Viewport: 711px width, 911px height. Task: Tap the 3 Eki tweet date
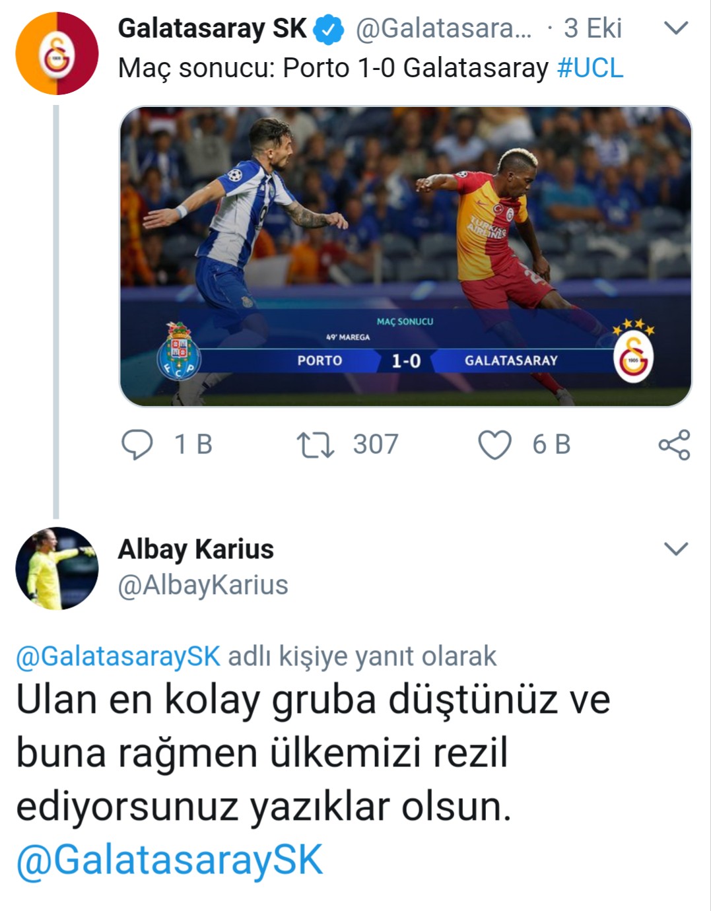[x=593, y=28]
